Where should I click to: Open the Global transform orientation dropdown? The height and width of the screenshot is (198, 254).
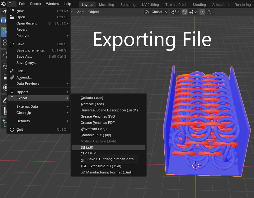pos(156,12)
